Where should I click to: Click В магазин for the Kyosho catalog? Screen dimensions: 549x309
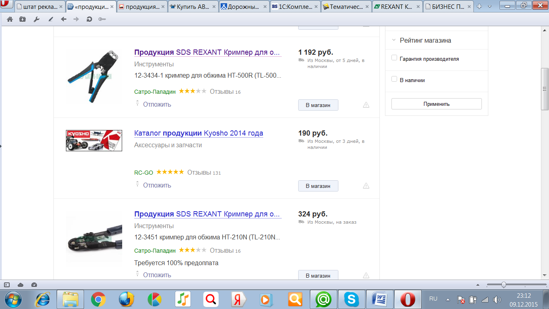(318, 186)
